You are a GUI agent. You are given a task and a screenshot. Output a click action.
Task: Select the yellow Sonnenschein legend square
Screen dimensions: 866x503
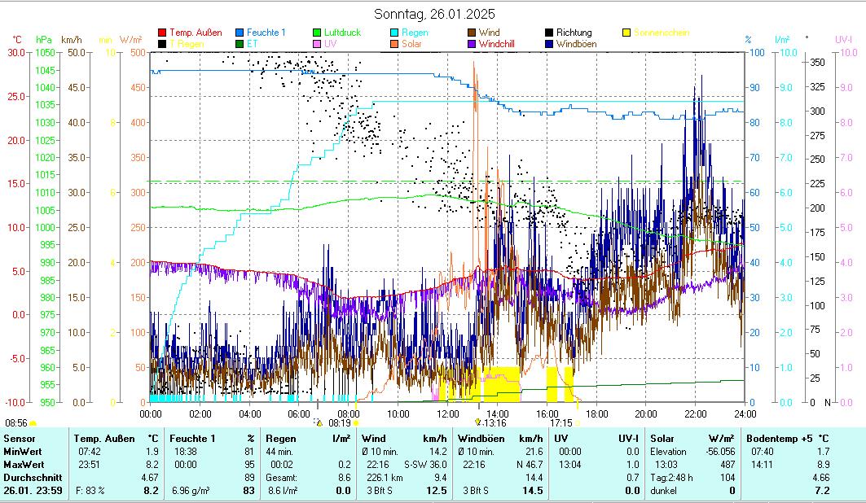tap(626, 33)
